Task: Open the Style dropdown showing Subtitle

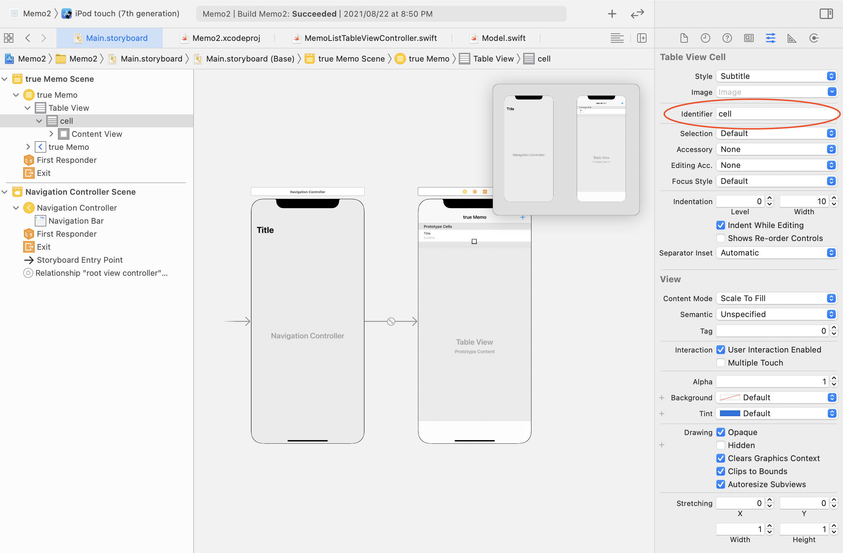Action: tap(776, 76)
